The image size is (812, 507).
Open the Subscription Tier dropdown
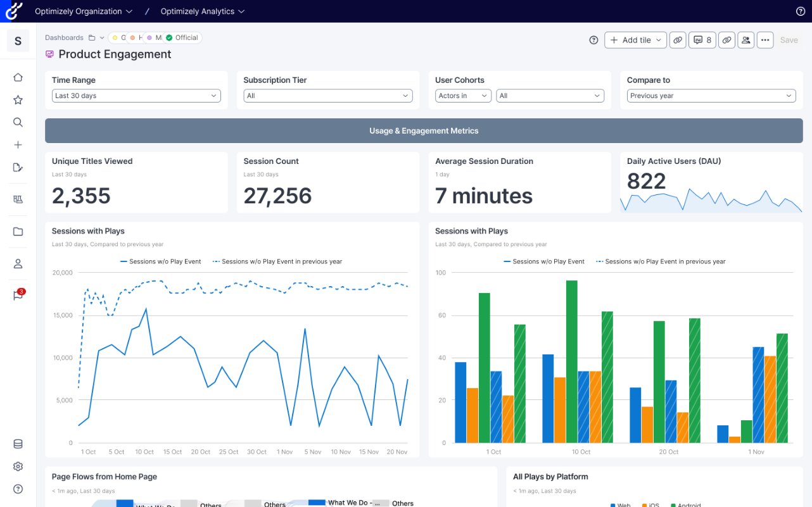tap(327, 96)
